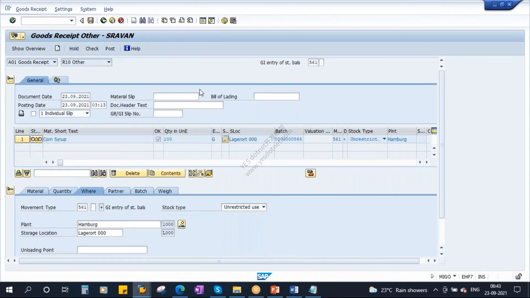The height and width of the screenshot is (298, 530).
Task: Expand the Unrestricted use stock type dropdown
Action: (244, 207)
